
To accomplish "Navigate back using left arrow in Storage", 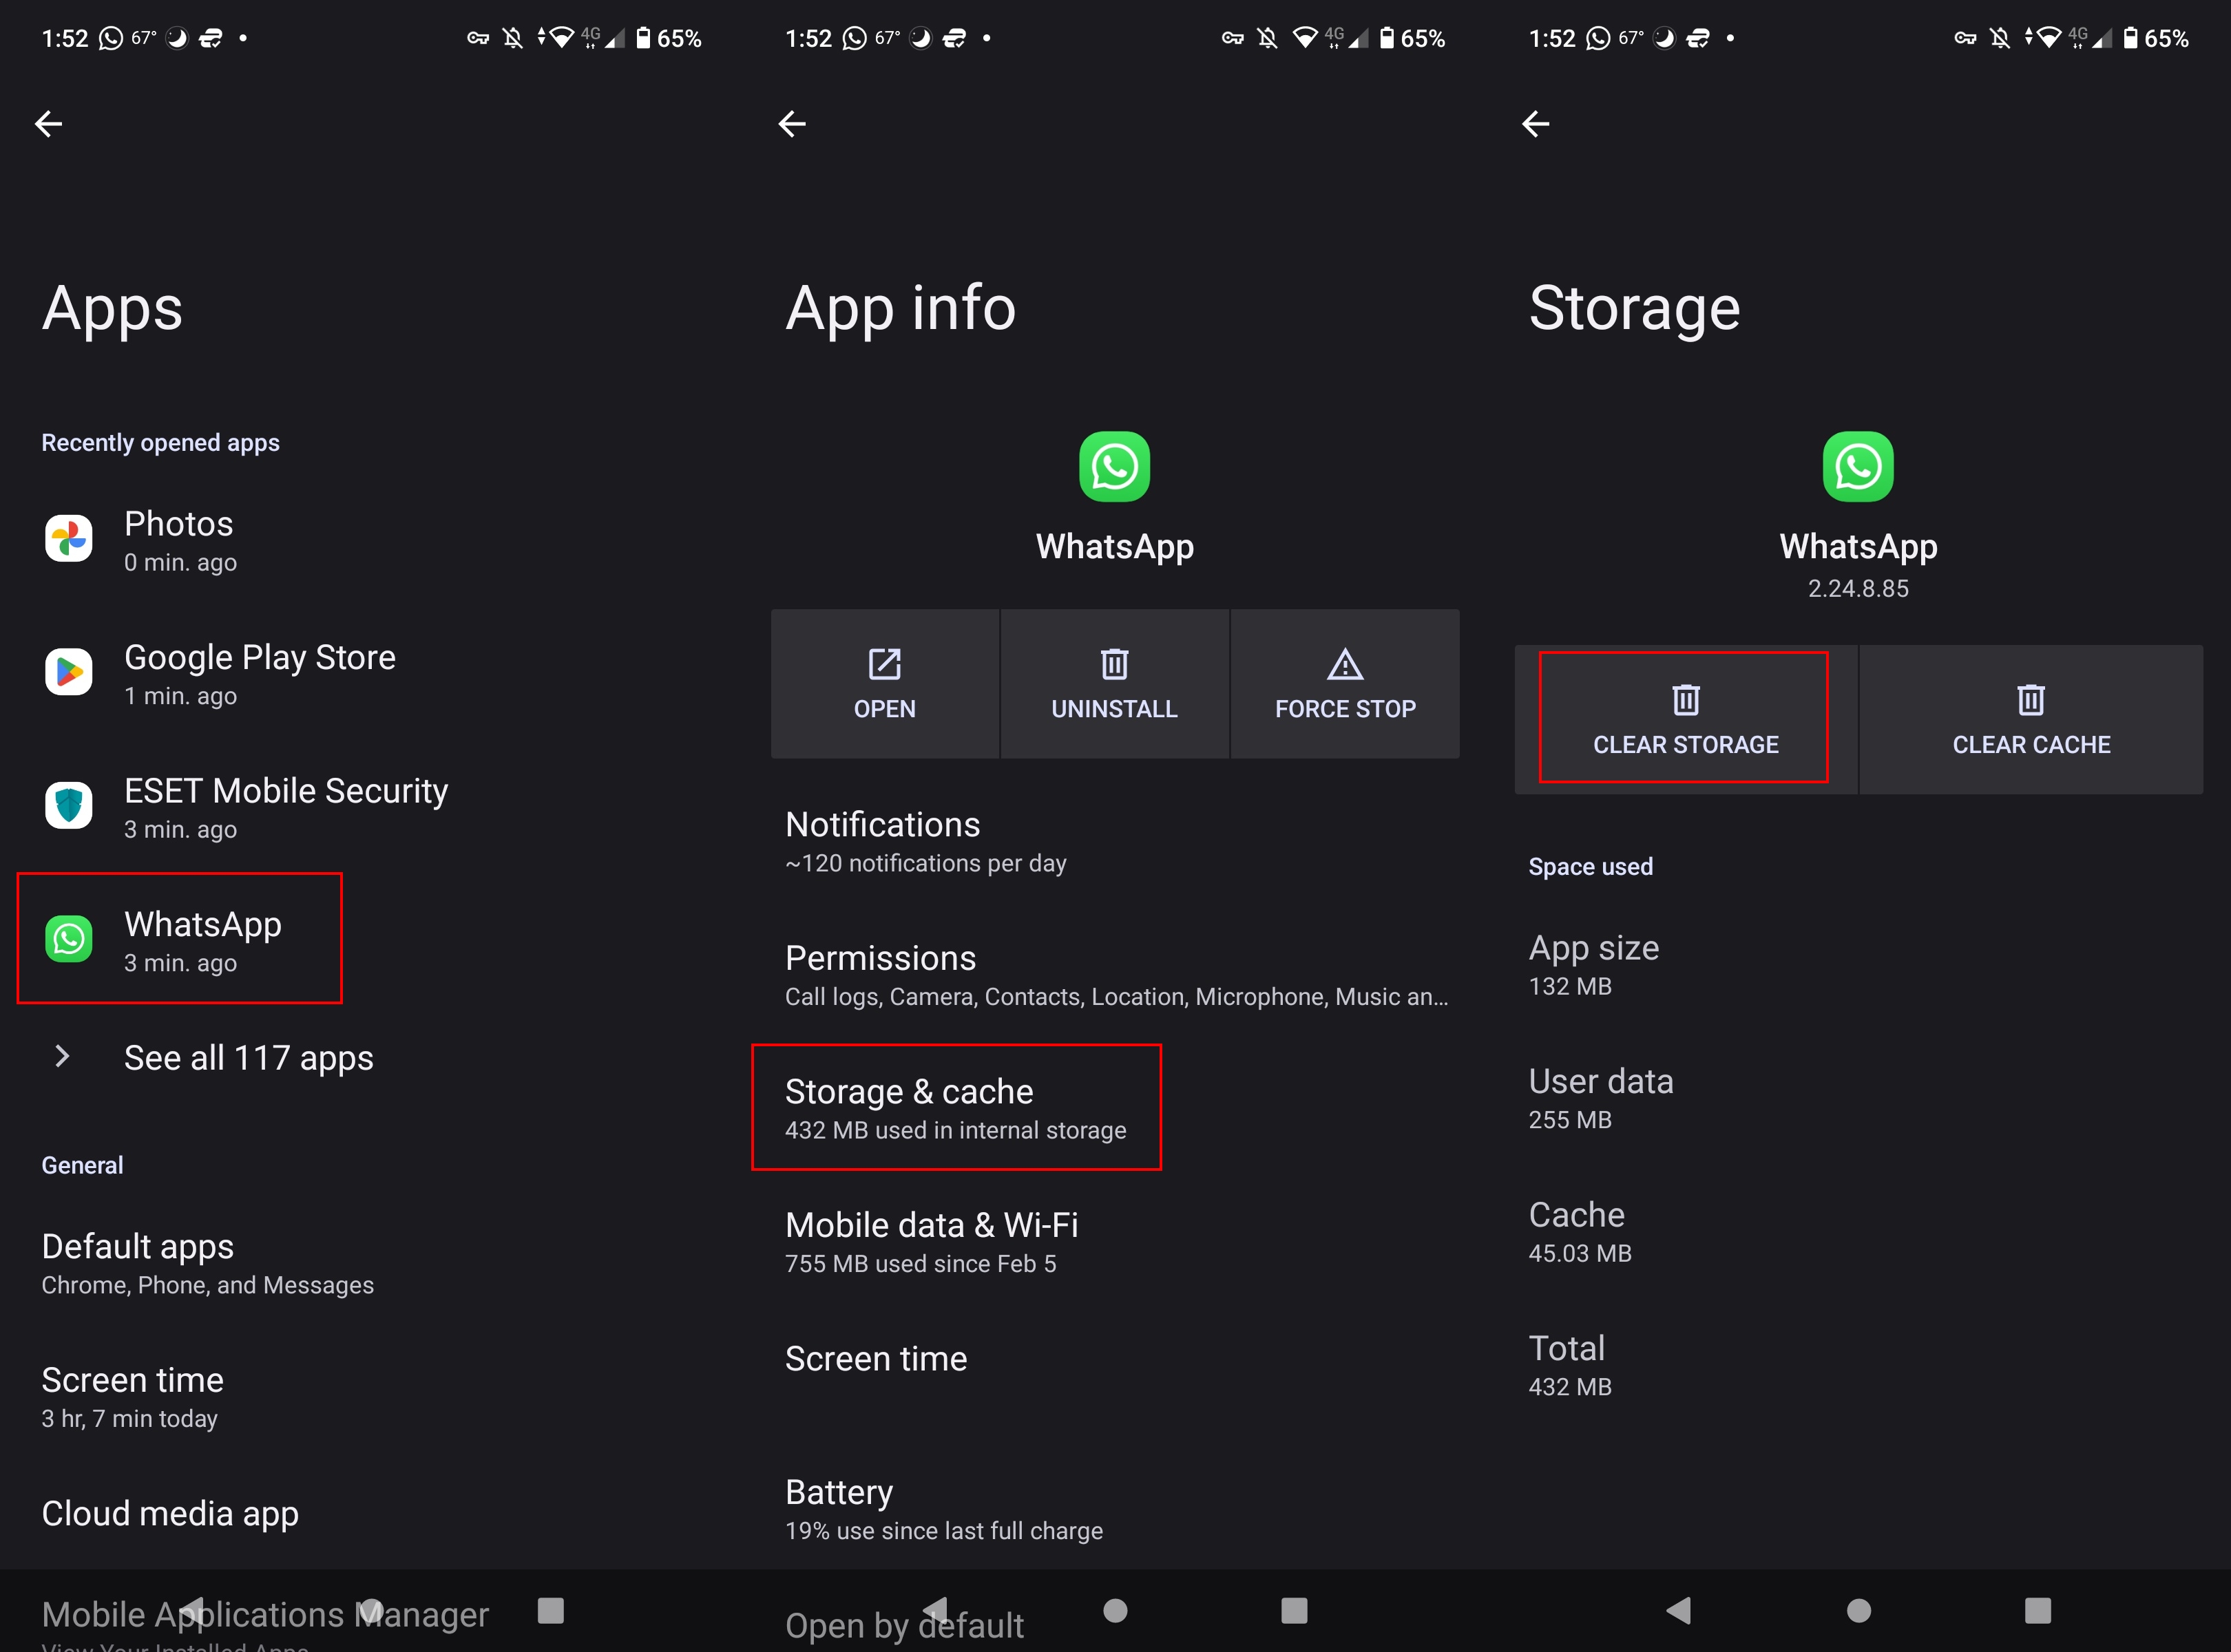I will pos(1535,123).
